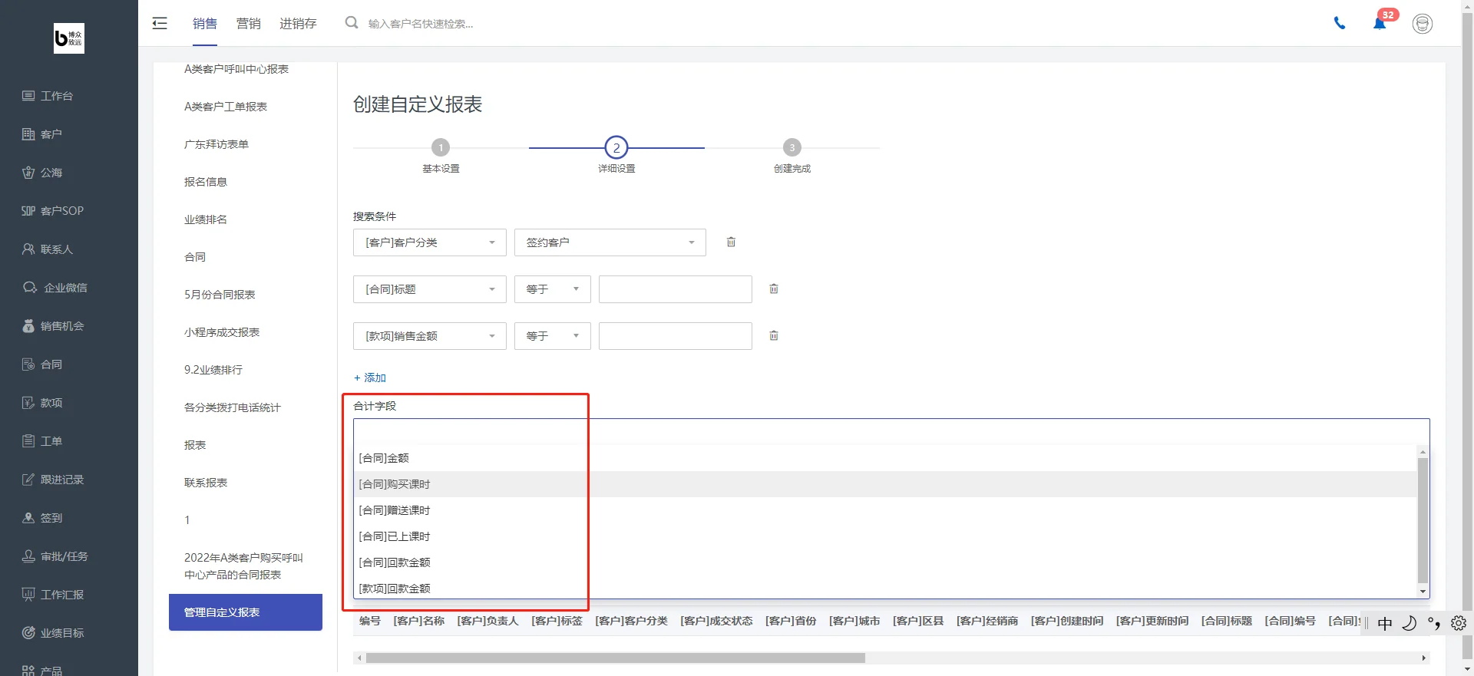Open 企业微信 in the left sidebar
This screenshot has width=1474, height=676.
[55, 288]
